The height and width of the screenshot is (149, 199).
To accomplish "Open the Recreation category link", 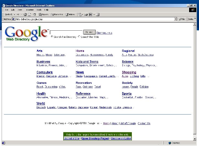I will pos(84,83).
